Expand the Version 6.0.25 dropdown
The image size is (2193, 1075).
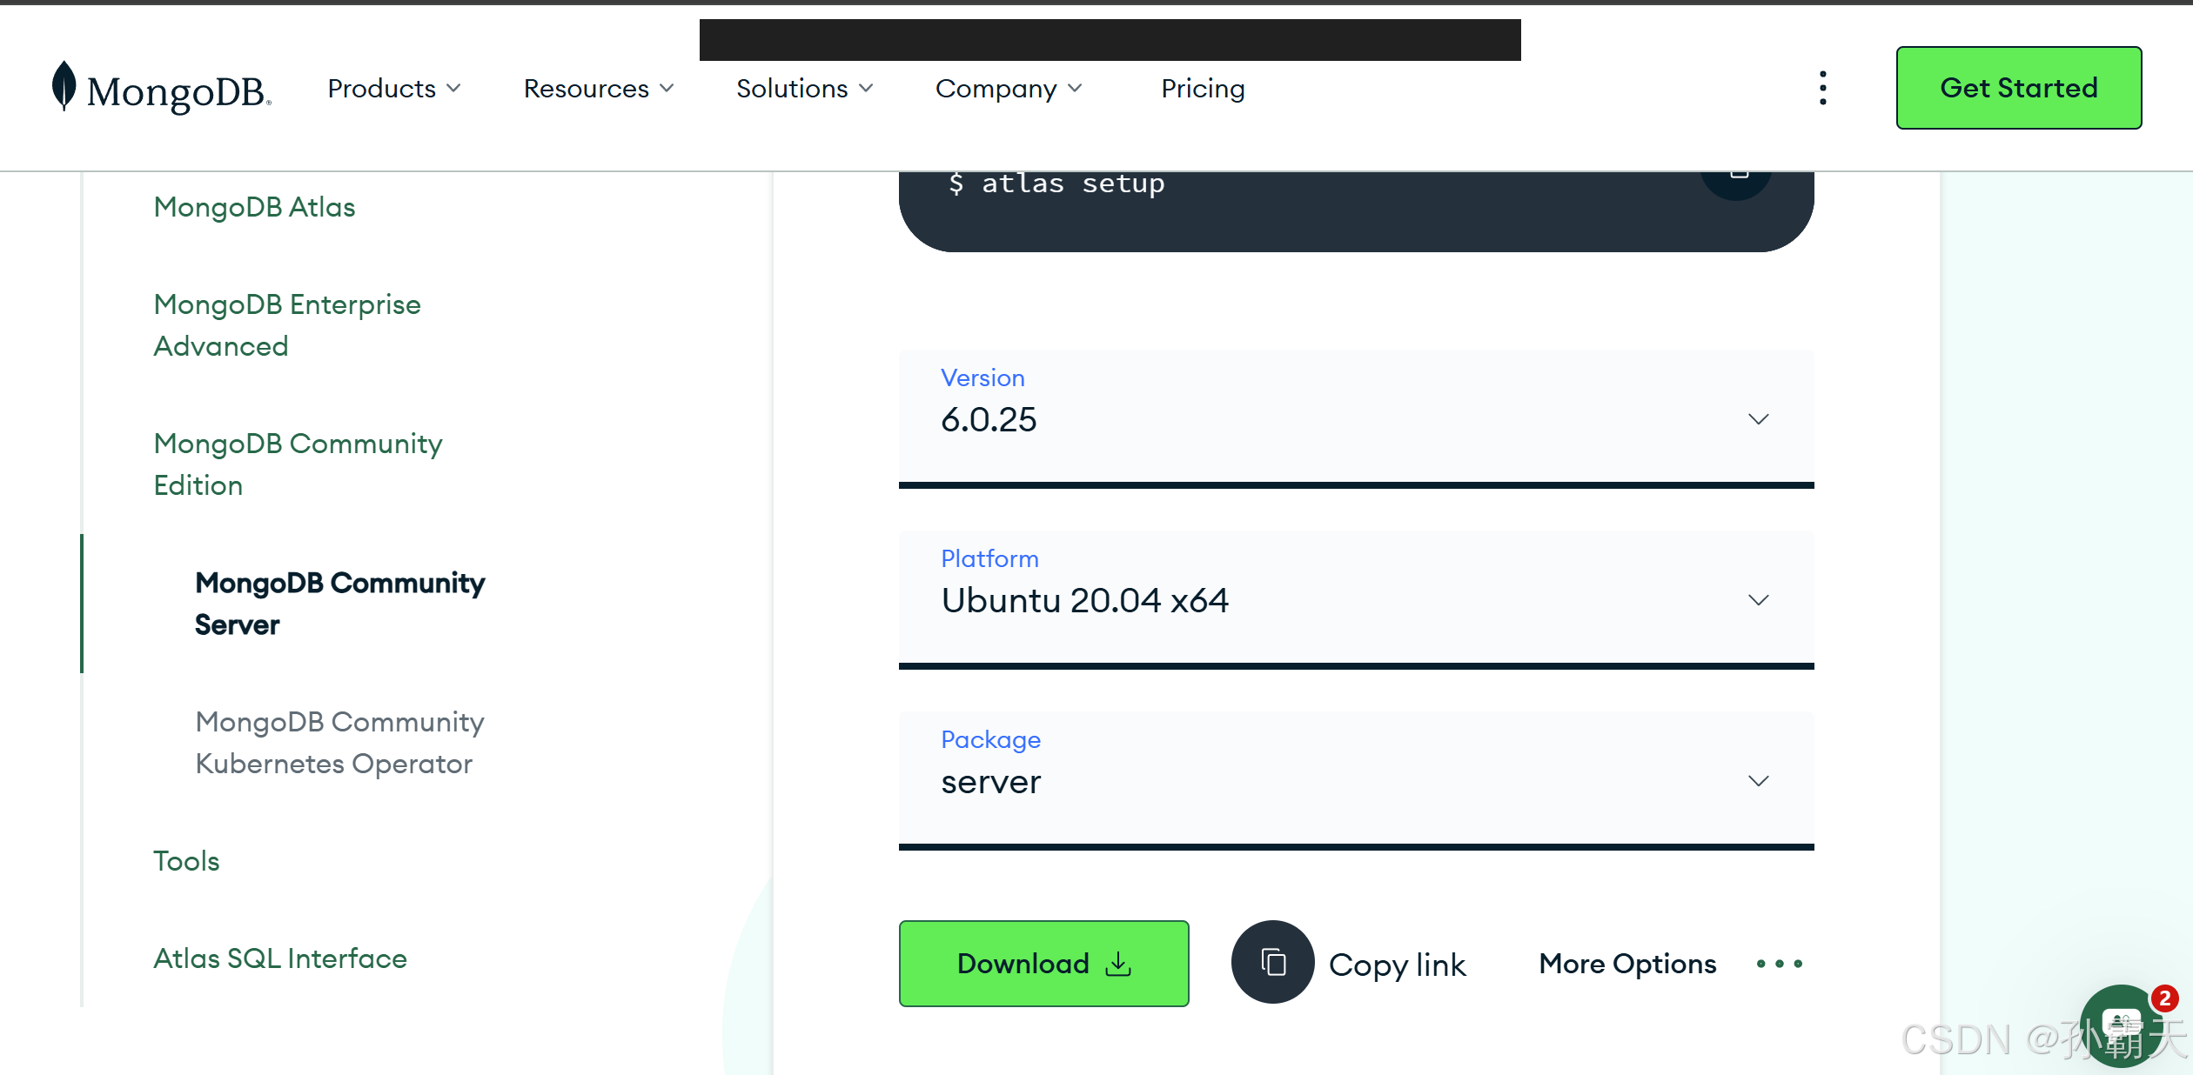pyautogui.click(x=1356, y=419)
